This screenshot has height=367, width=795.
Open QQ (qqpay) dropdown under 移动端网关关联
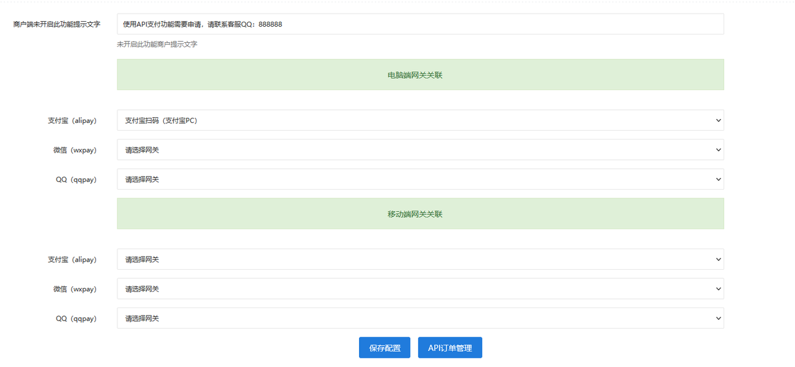coord(420,318)
